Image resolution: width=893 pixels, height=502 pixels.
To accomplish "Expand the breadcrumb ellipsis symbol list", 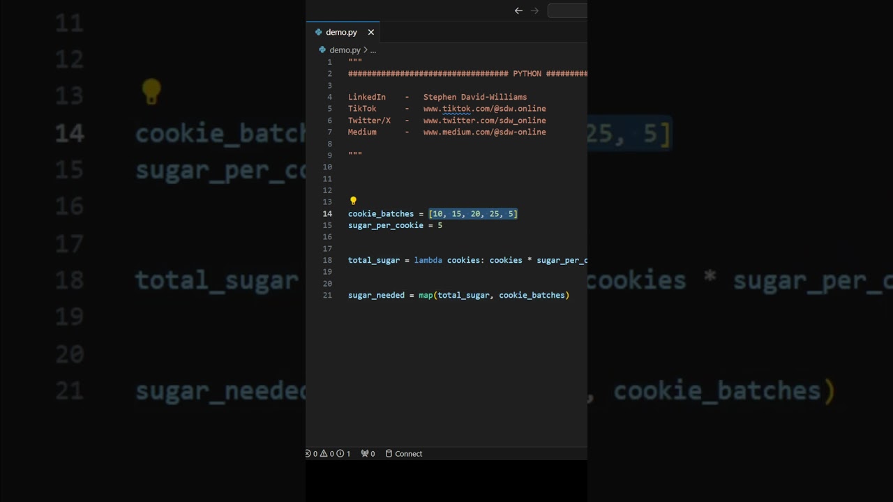I will click(x=373, y=50).
